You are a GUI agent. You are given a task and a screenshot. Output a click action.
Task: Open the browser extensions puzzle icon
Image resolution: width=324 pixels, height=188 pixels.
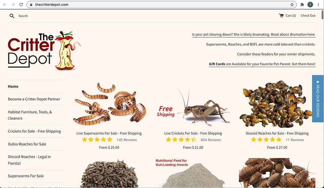click(x=302, y=4)
